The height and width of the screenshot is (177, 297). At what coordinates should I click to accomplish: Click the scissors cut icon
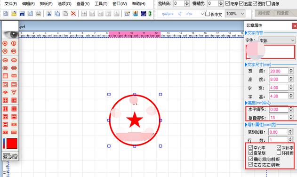coord(49,14)
